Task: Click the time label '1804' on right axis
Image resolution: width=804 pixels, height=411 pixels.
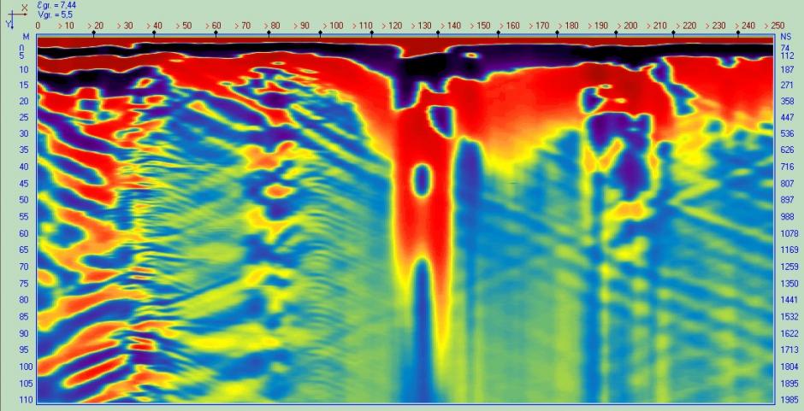Action: pos(789,367)
